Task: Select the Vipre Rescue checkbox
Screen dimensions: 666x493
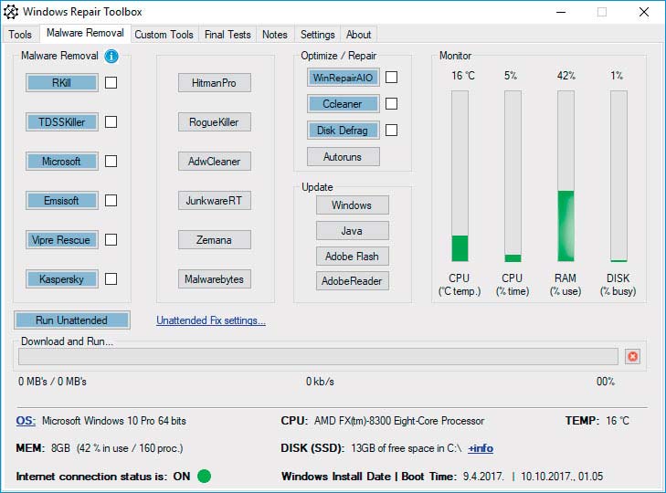Action: [x=111, y=239]
